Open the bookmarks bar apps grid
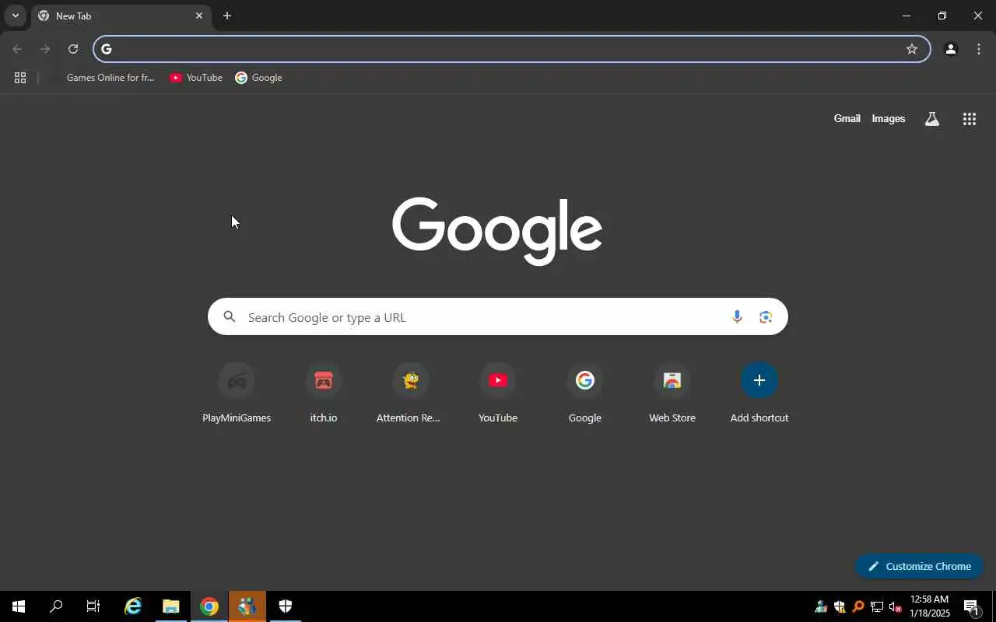The width and height of the screenshot is (996, 622). [x=20, y=78]
